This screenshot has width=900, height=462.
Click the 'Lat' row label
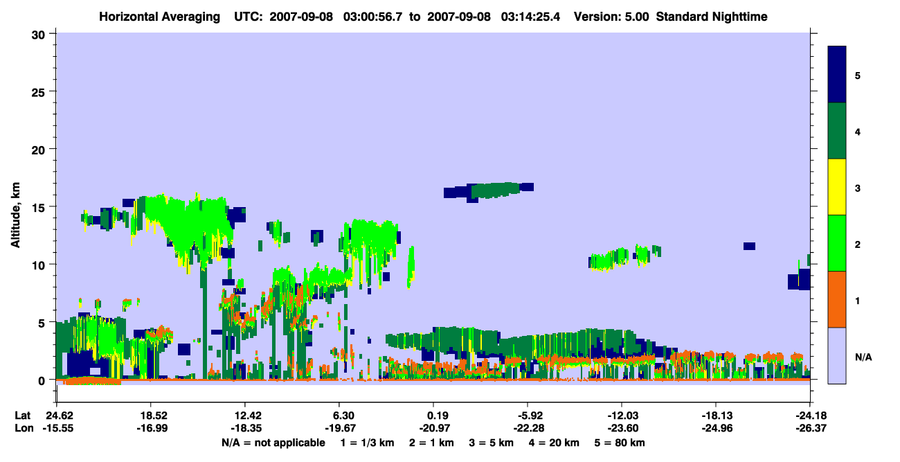pyautogui.click(x=23, y=416)
